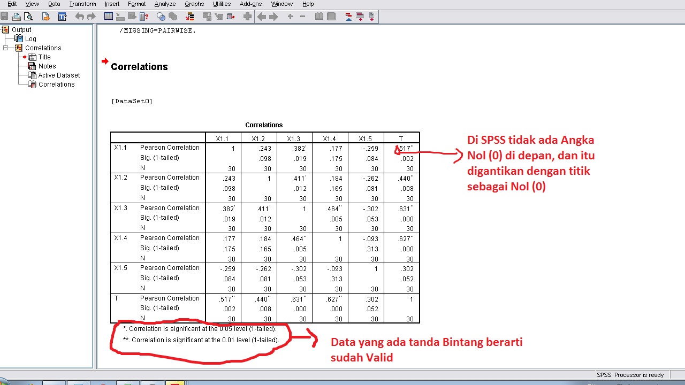
Task: Go to the Data Editor
Action: (109, 16)
